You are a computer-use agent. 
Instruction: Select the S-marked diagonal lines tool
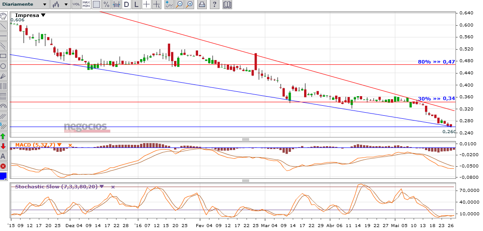click(x=3, y=126)
